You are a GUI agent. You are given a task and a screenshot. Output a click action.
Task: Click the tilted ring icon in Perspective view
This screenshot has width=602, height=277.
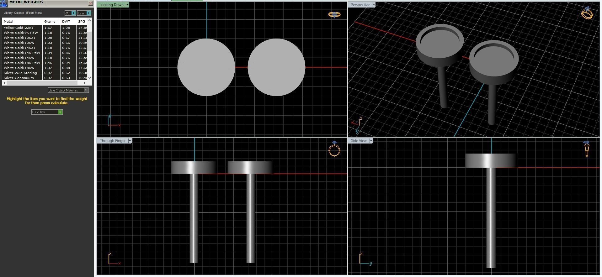(587, 13)
